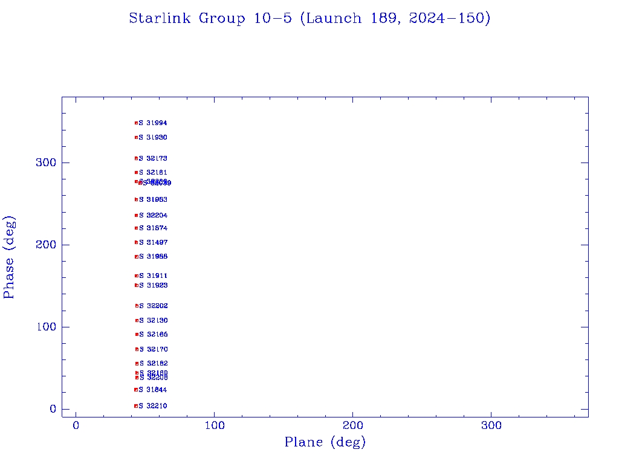Click the 300 tick label on phase axis

[x=48, y=163]
